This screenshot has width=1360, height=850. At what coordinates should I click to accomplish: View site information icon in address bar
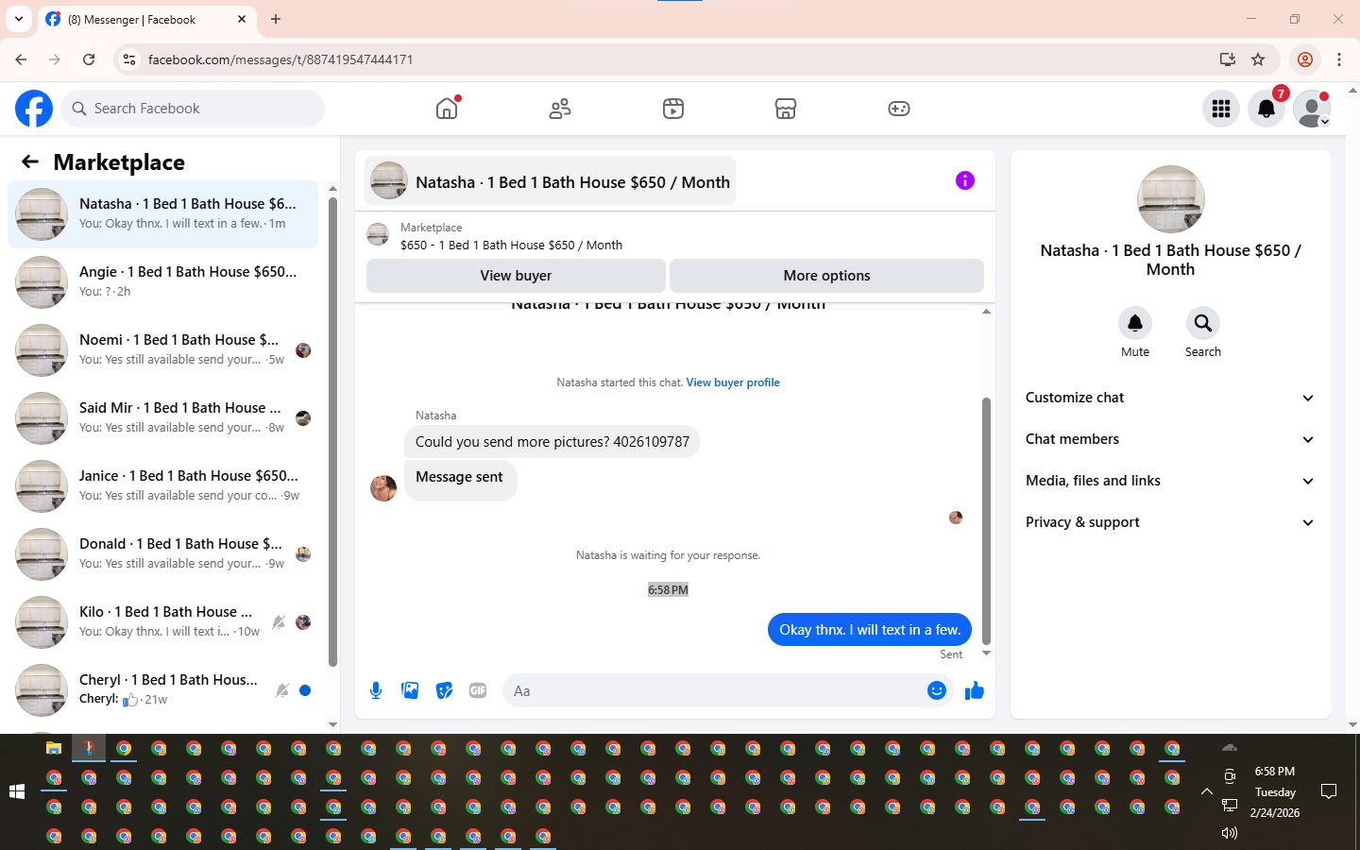tap(129, 59)
